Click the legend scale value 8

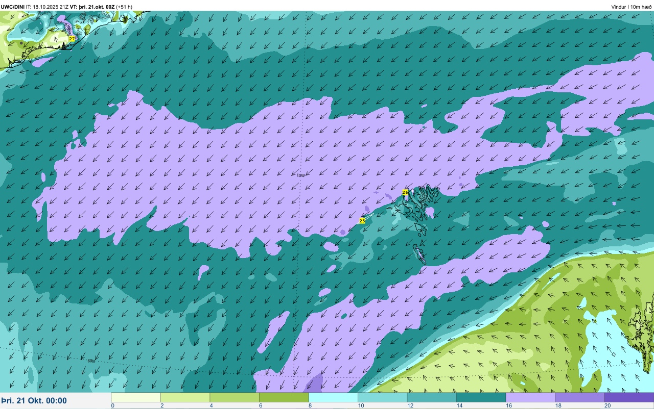coord(310,405)
